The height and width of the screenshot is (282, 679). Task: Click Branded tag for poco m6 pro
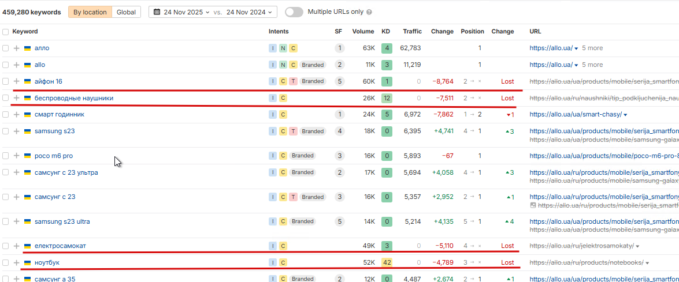point(303,156)
